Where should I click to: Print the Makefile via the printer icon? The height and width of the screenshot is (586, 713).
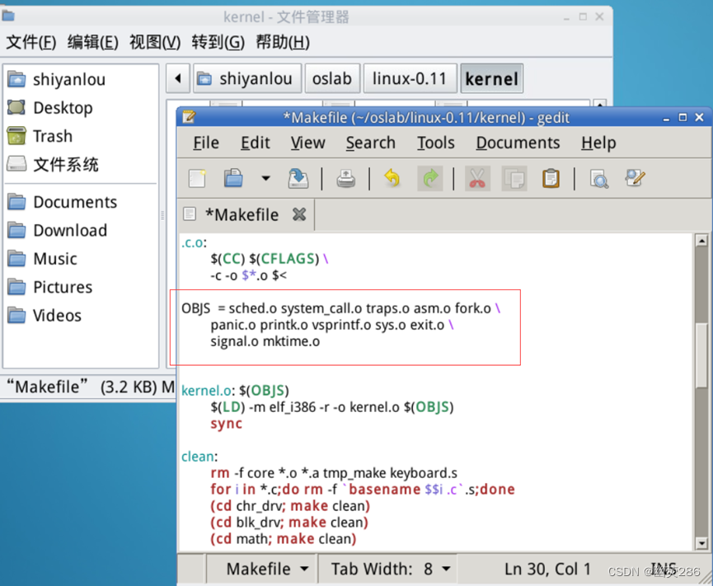point(346,178)
